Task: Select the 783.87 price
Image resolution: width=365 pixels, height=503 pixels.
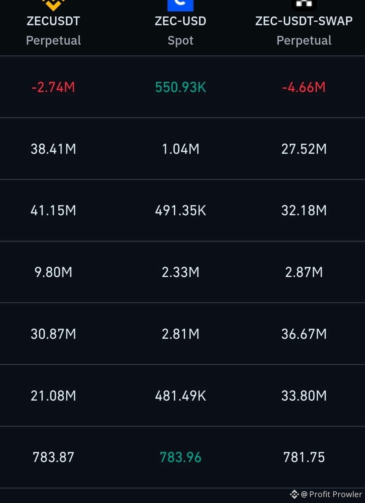Action: click(x=53, y=457)
